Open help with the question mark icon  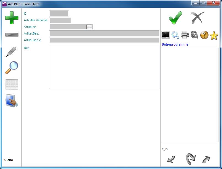click(204, 35)
